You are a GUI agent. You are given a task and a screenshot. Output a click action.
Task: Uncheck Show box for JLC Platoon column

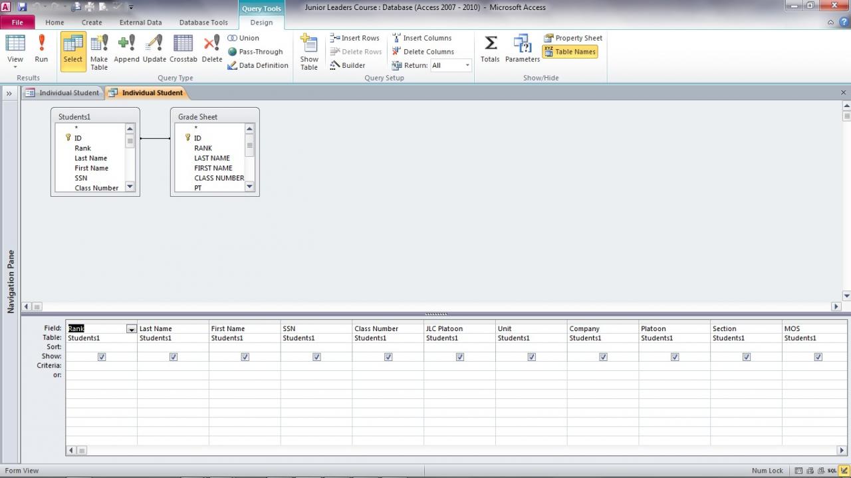point(460,357)
